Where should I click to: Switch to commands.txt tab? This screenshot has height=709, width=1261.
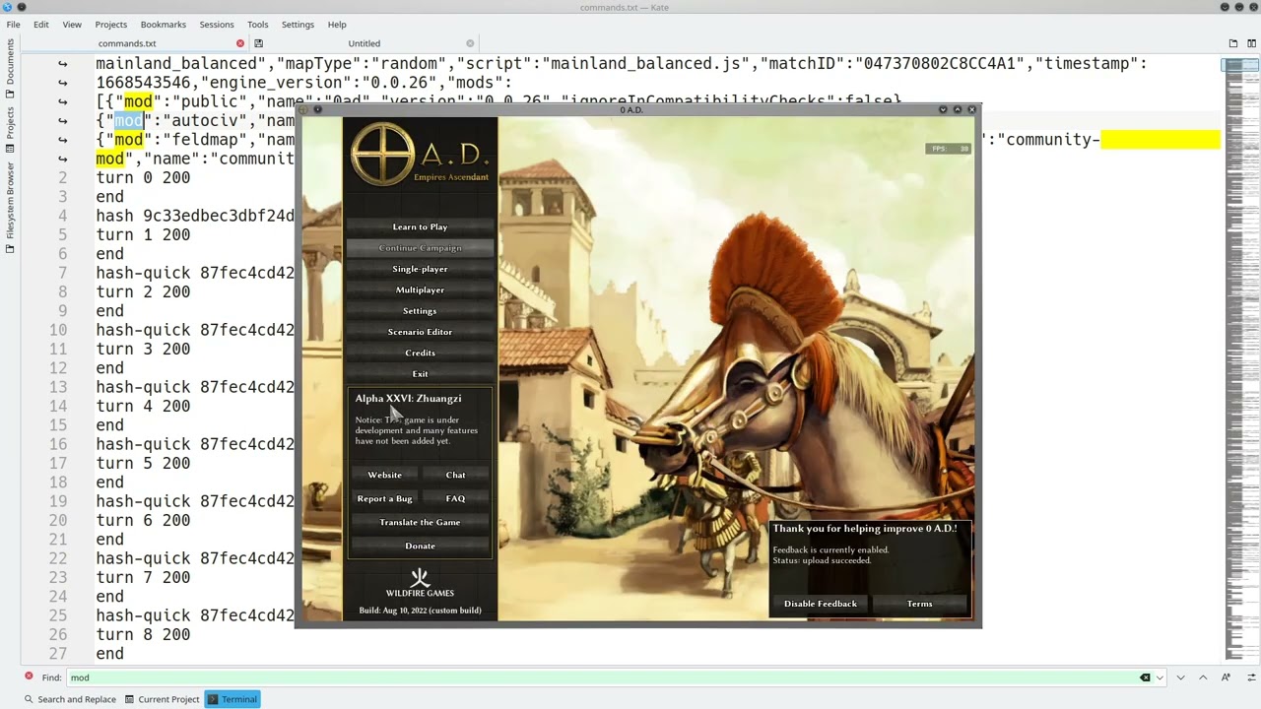pyautogui.click(x=127, y=43)
